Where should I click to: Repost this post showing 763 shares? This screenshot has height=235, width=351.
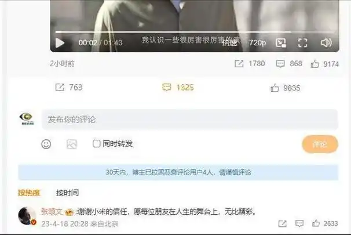pos(69,87)
